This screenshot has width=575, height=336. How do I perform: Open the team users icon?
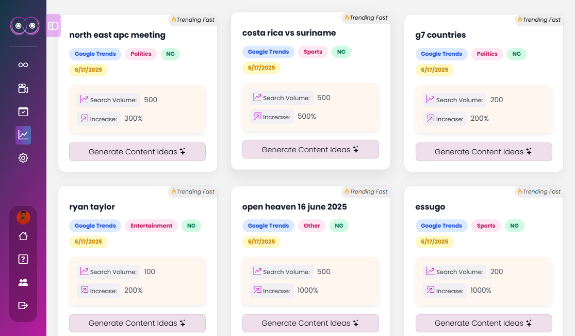(x=23, y=282)
